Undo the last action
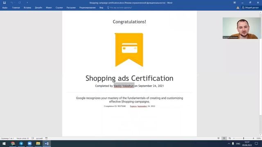This screenshot has height=147, width=262. (x=12, y=3)
